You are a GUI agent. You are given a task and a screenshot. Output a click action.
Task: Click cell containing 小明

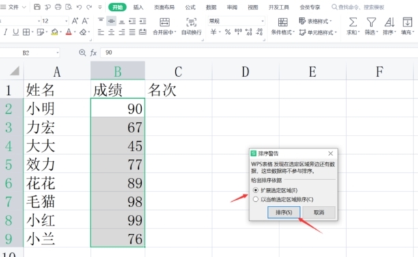click(x=57, y=108)
